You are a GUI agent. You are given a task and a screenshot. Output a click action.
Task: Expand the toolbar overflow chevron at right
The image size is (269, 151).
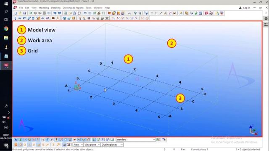pyautogui.click(x=266, y=13)
